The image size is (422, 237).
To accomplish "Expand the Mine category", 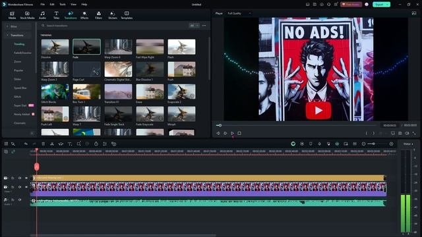I will [x=7, y=26].
